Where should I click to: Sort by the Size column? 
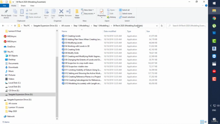(x=148, y=31)
